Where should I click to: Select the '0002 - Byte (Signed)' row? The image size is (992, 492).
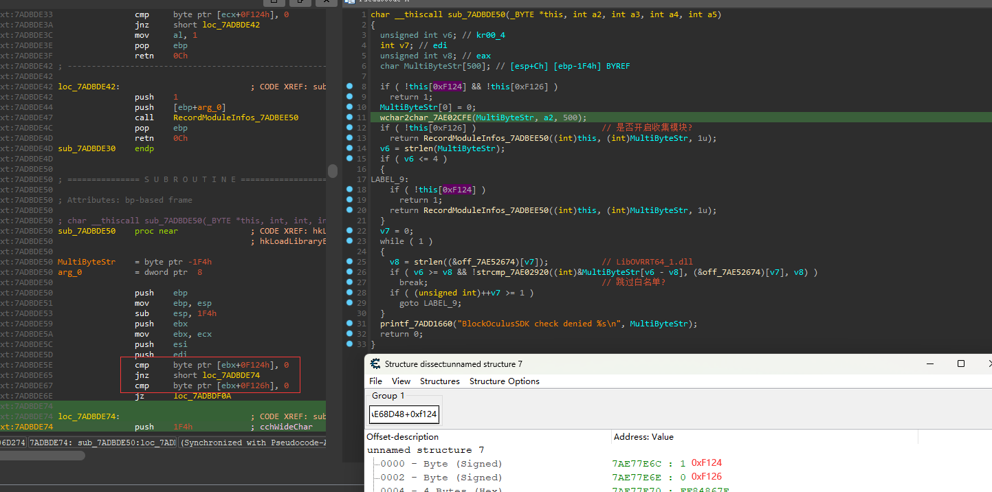click(x=441, y=478)
